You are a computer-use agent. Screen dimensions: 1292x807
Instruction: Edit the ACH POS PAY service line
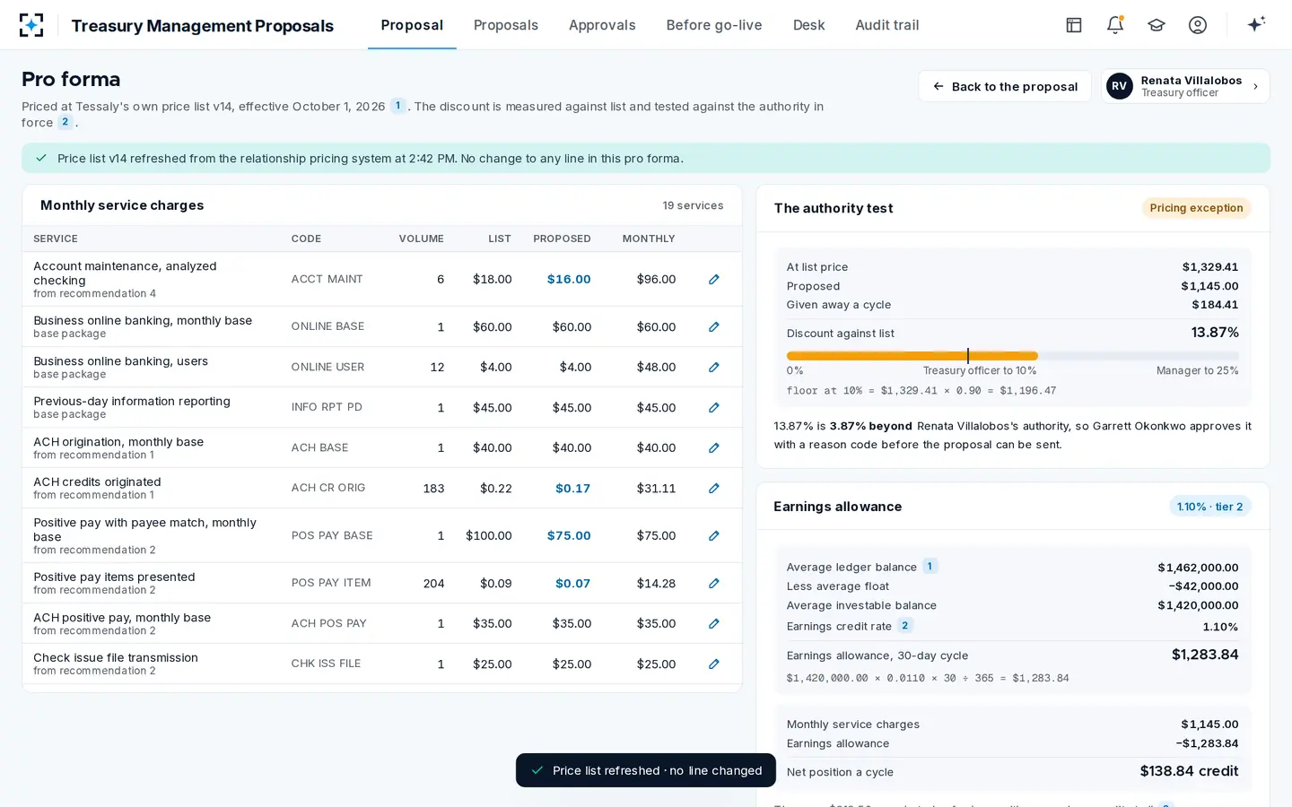(714, 624)
